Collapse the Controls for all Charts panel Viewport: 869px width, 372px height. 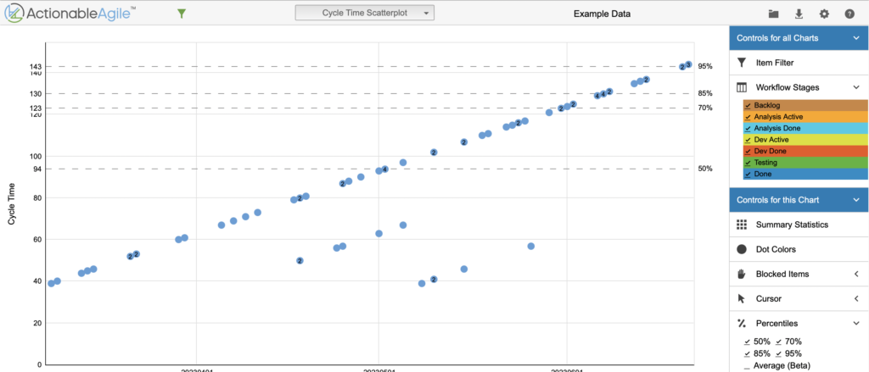855,38
